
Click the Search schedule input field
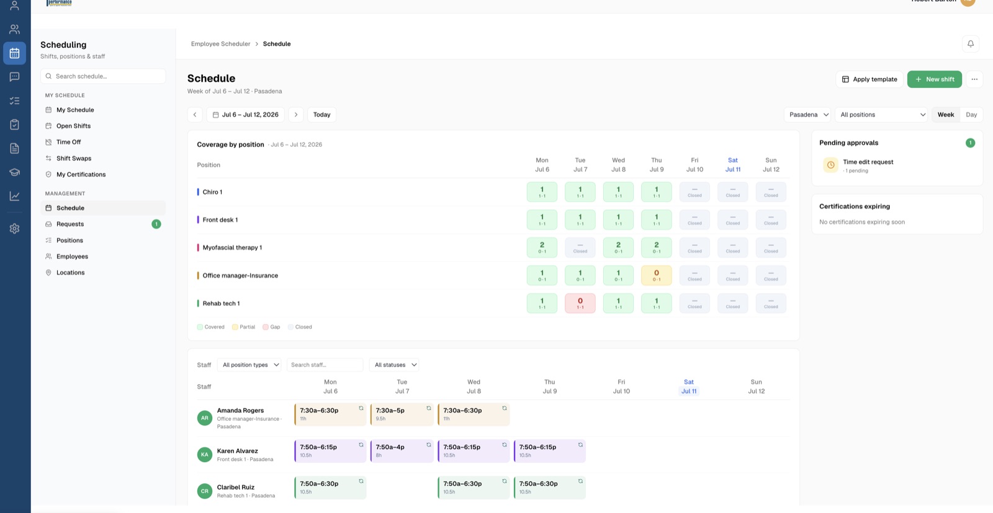pyautogui.click(x=103, y=76)
